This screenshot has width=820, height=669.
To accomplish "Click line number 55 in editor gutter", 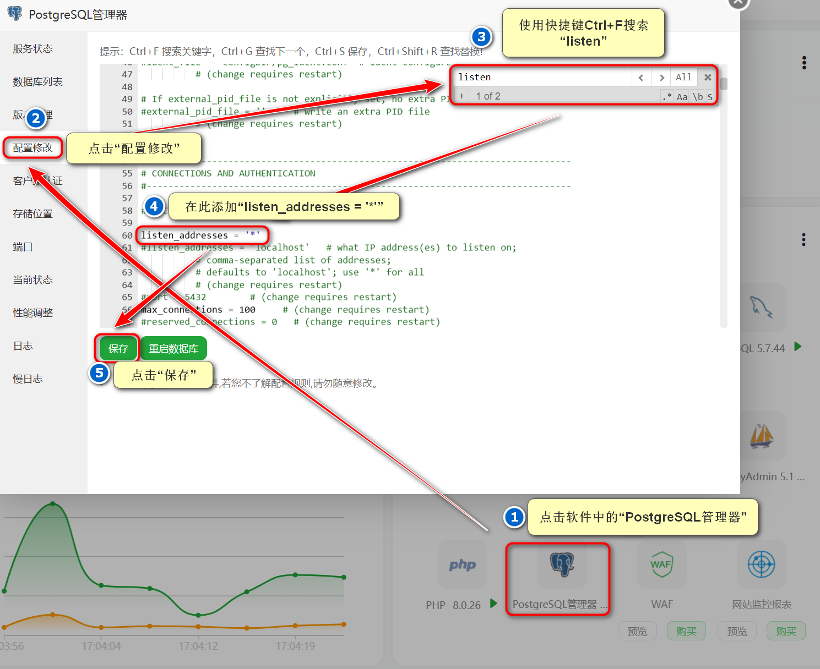I will [x=127, y=173].
